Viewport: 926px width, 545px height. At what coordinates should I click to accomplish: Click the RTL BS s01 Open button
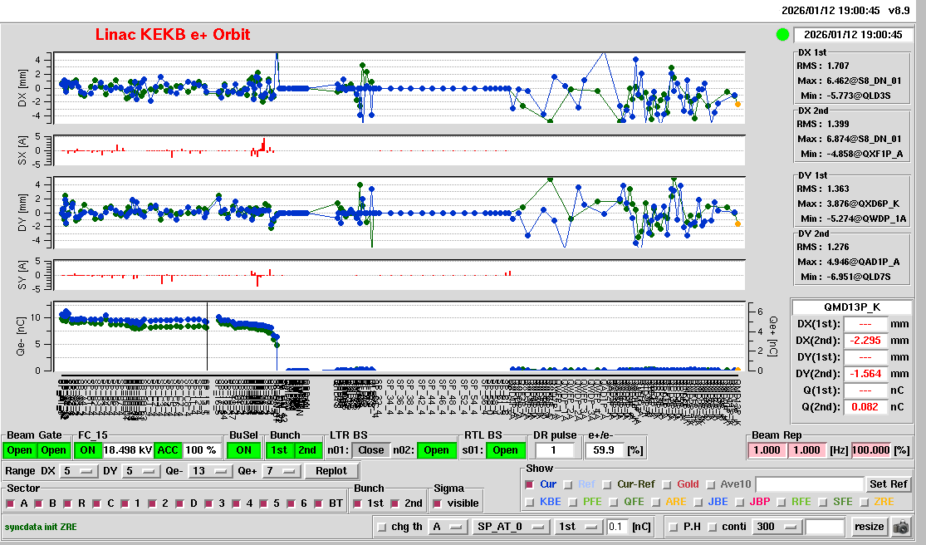[505, 450]
